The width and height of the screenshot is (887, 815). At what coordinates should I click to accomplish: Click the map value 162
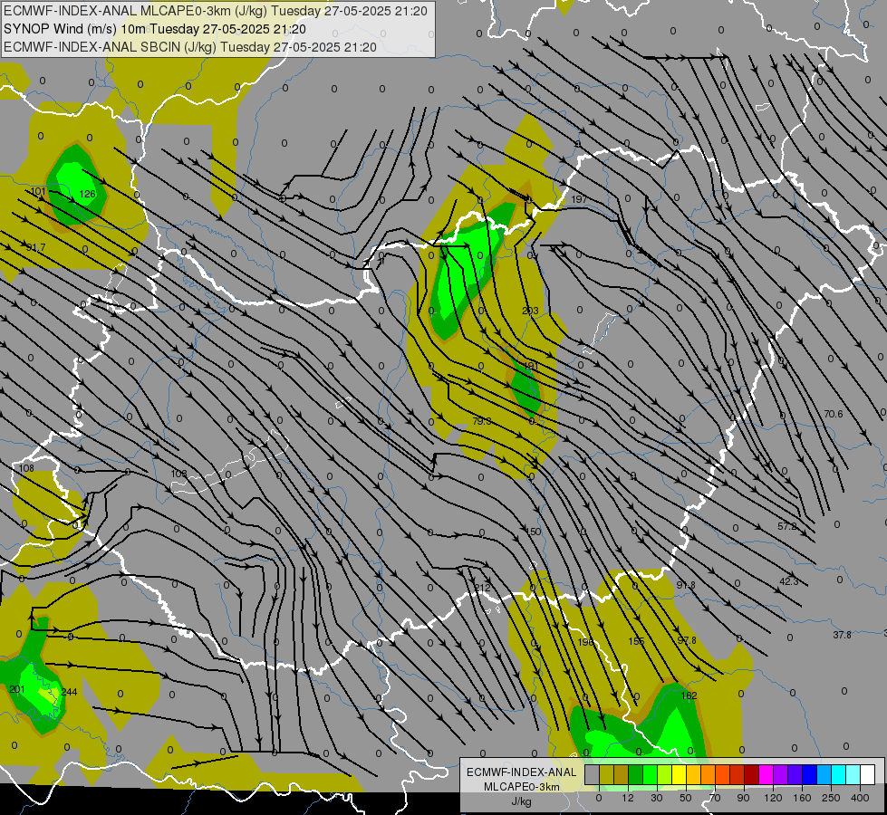tap(689, 695)
